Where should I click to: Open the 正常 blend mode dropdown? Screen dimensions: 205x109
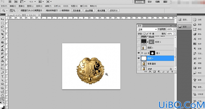pyautogui.click(x=147, y=29)
